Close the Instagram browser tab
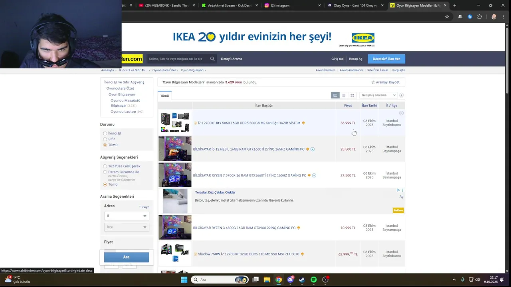The image size is (511, 287). [319, 6]
